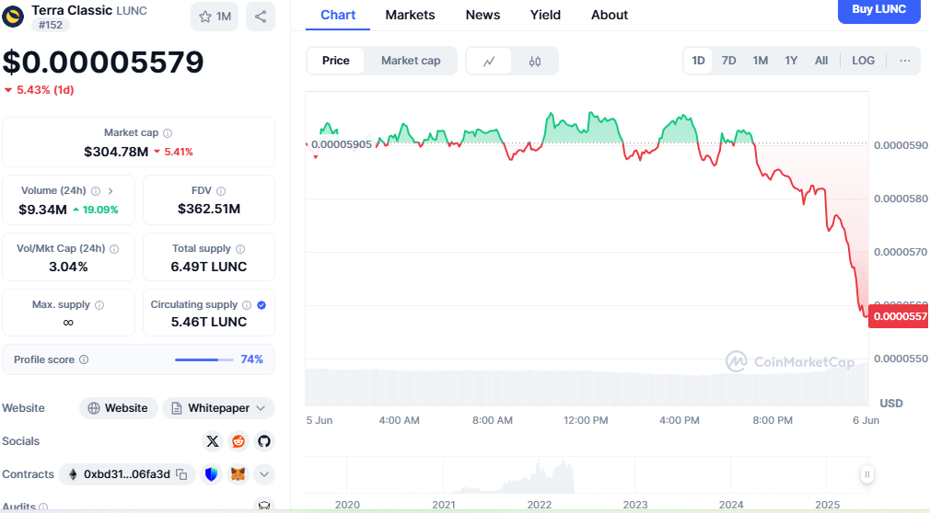Image resolution: width=930 pixels, height=513 pixels.
Task: Show info tooltip for Market cap
Action: tap(168, 133)
